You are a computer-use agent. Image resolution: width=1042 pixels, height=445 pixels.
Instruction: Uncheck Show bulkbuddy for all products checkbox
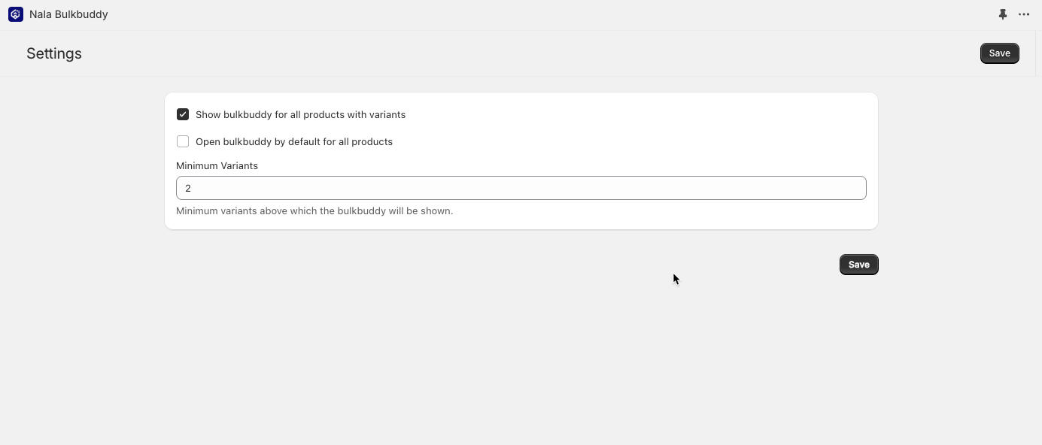[x=183, y=114]
